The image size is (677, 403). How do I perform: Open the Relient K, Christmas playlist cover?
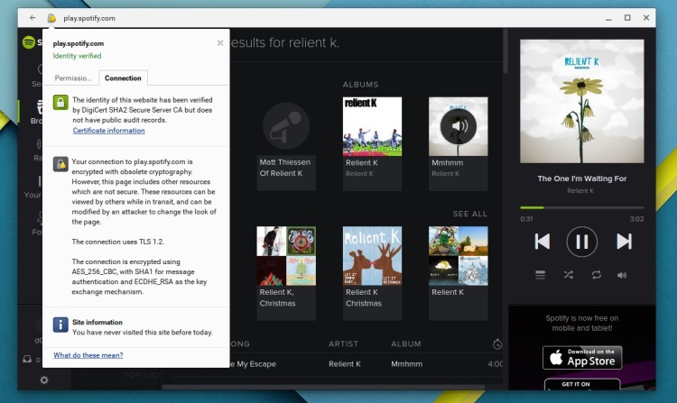click(x=286, y=255)
